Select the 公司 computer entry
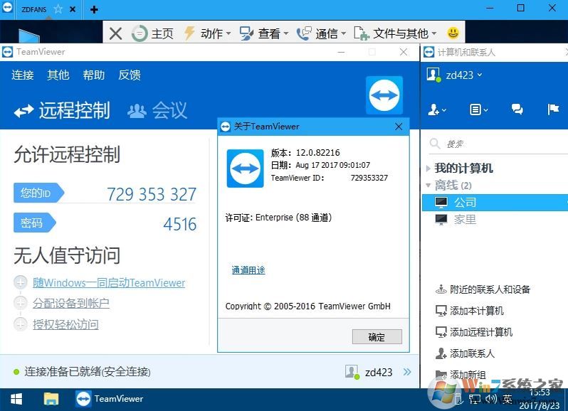The image size is (568, 411). coord(495,203)
